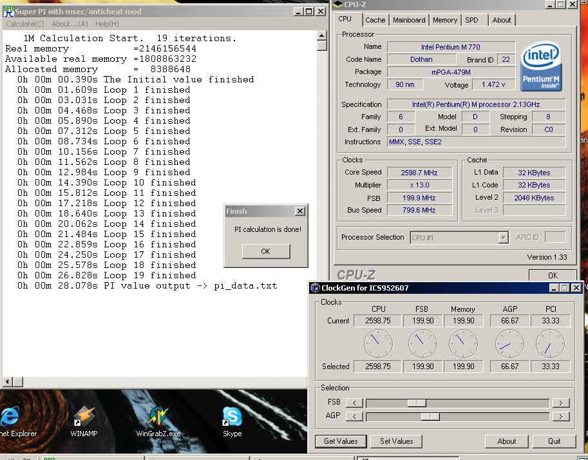Screen dimensions: 588x460
Task: Open the Skype desktop shortcut
Action: click(x=232, y=421)
